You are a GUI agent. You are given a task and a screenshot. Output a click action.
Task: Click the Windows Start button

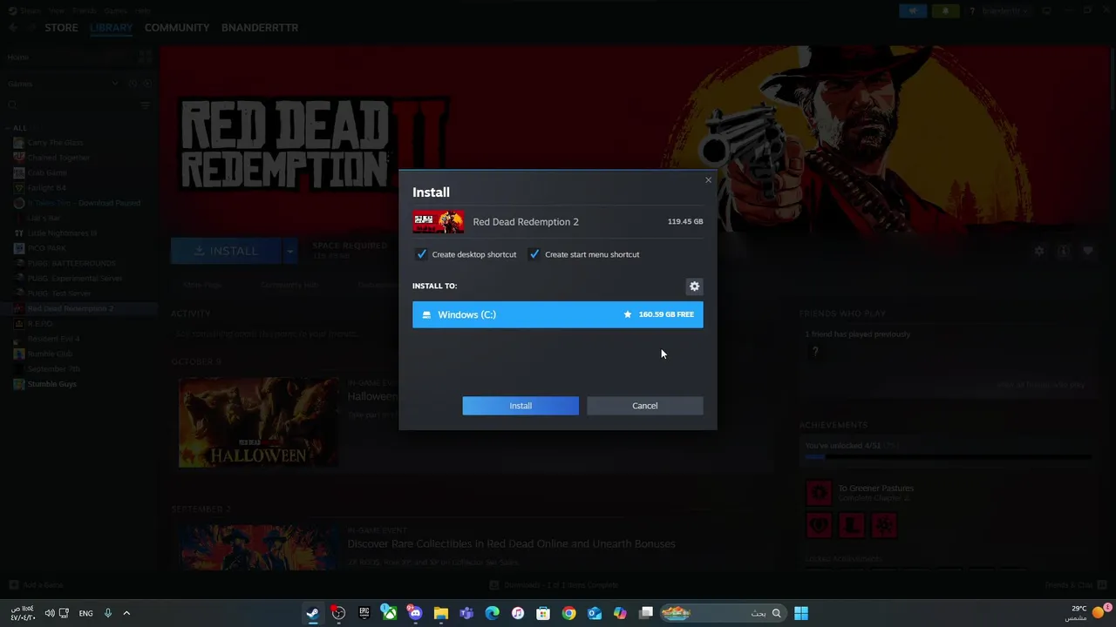pos(801,613)
